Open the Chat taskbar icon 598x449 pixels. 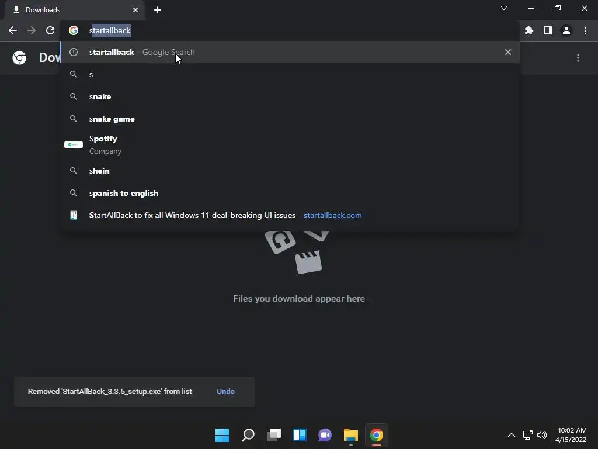[325, 435]
